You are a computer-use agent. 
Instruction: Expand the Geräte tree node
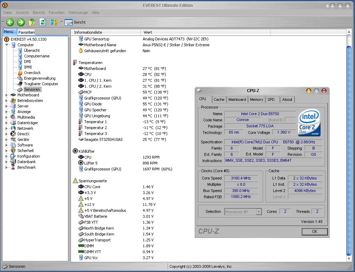pyautogui.click(x=7, y=139)
